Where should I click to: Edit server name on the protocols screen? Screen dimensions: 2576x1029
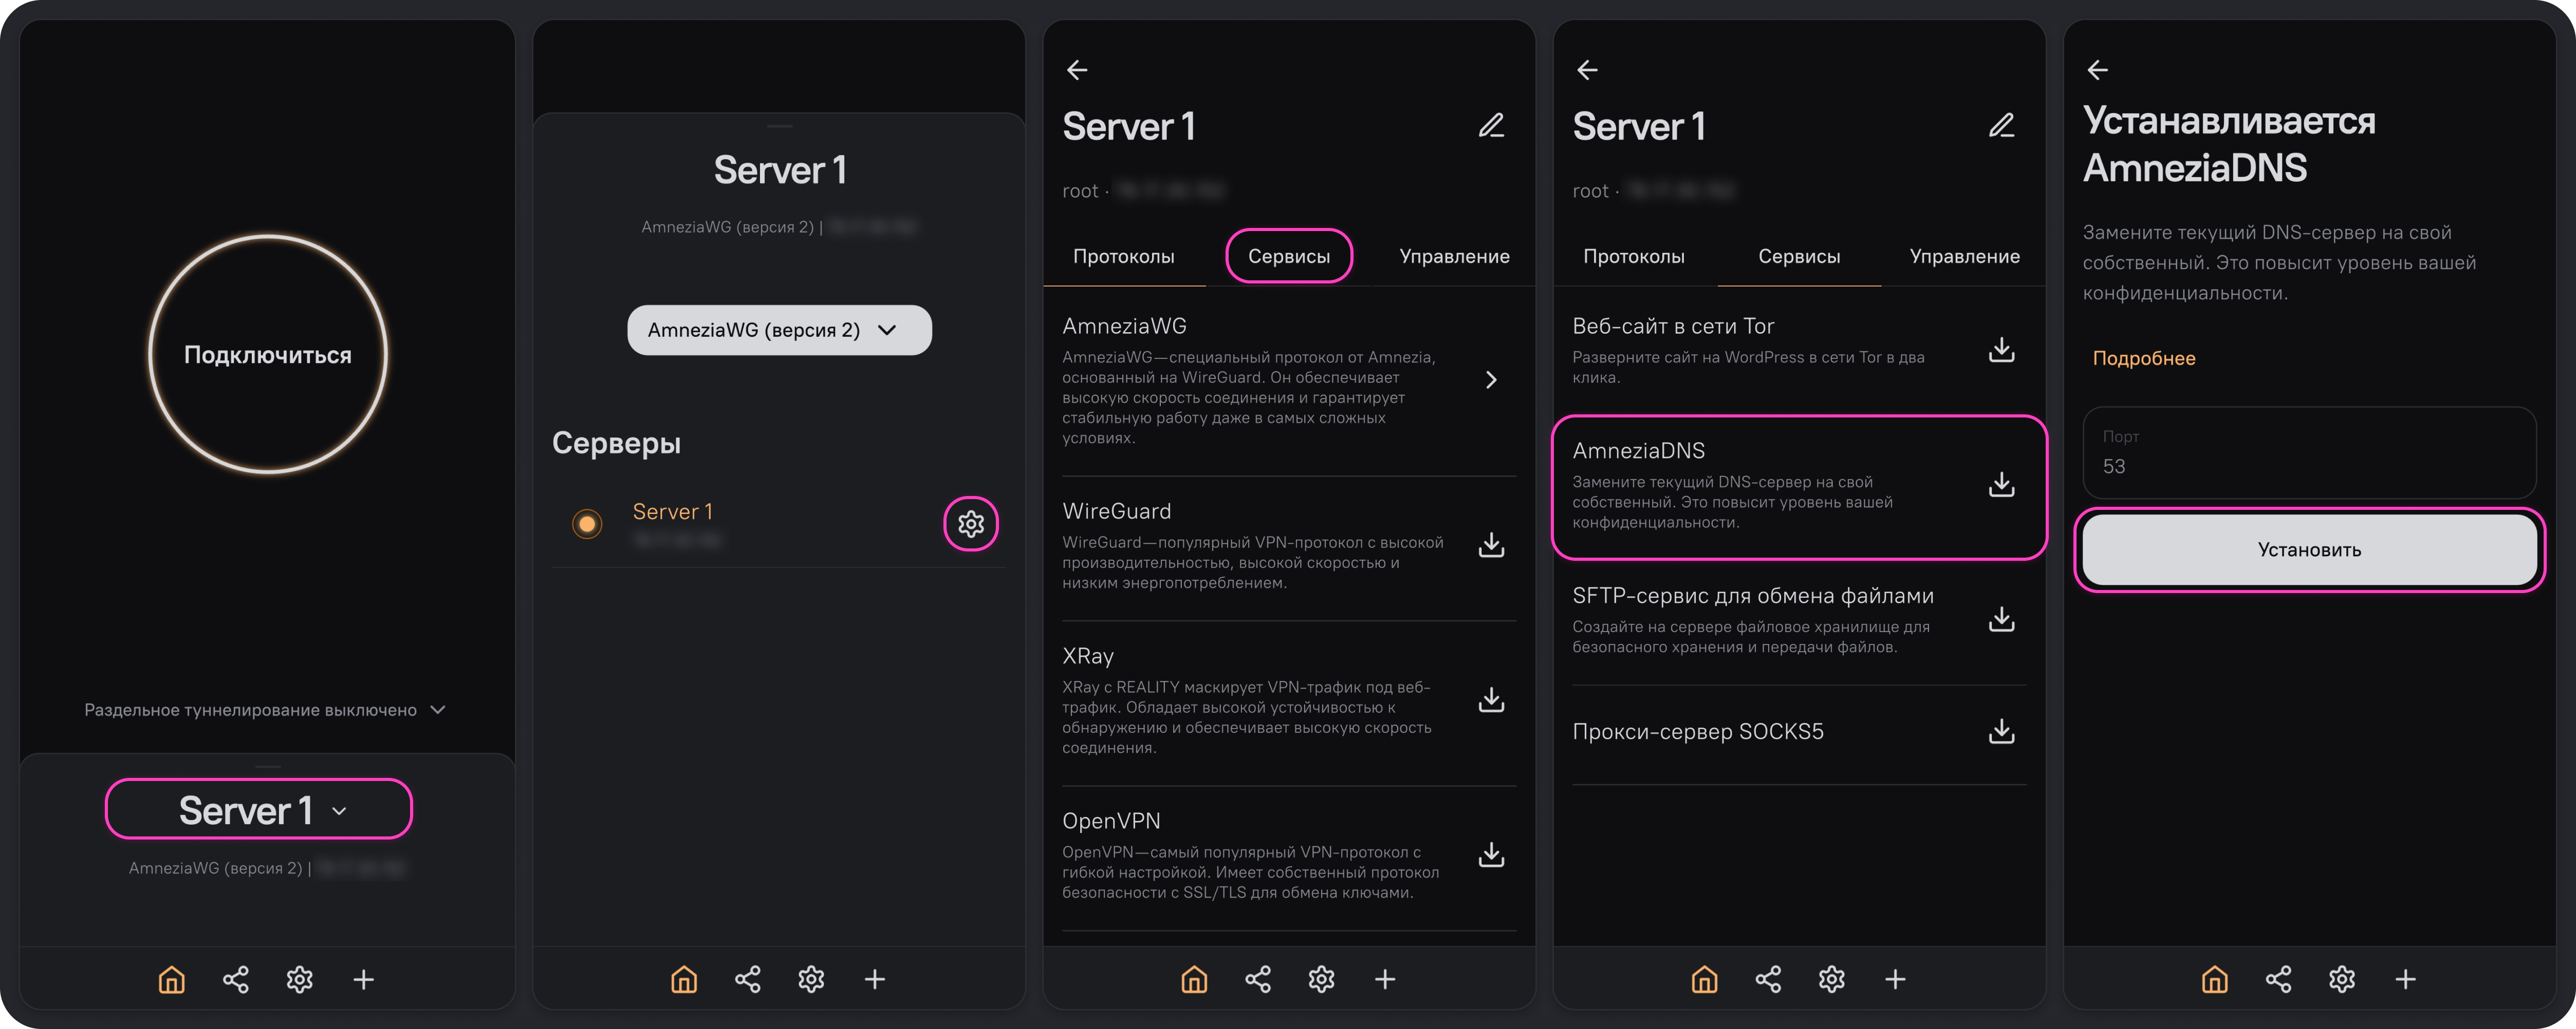click(x=1491, y=126)
